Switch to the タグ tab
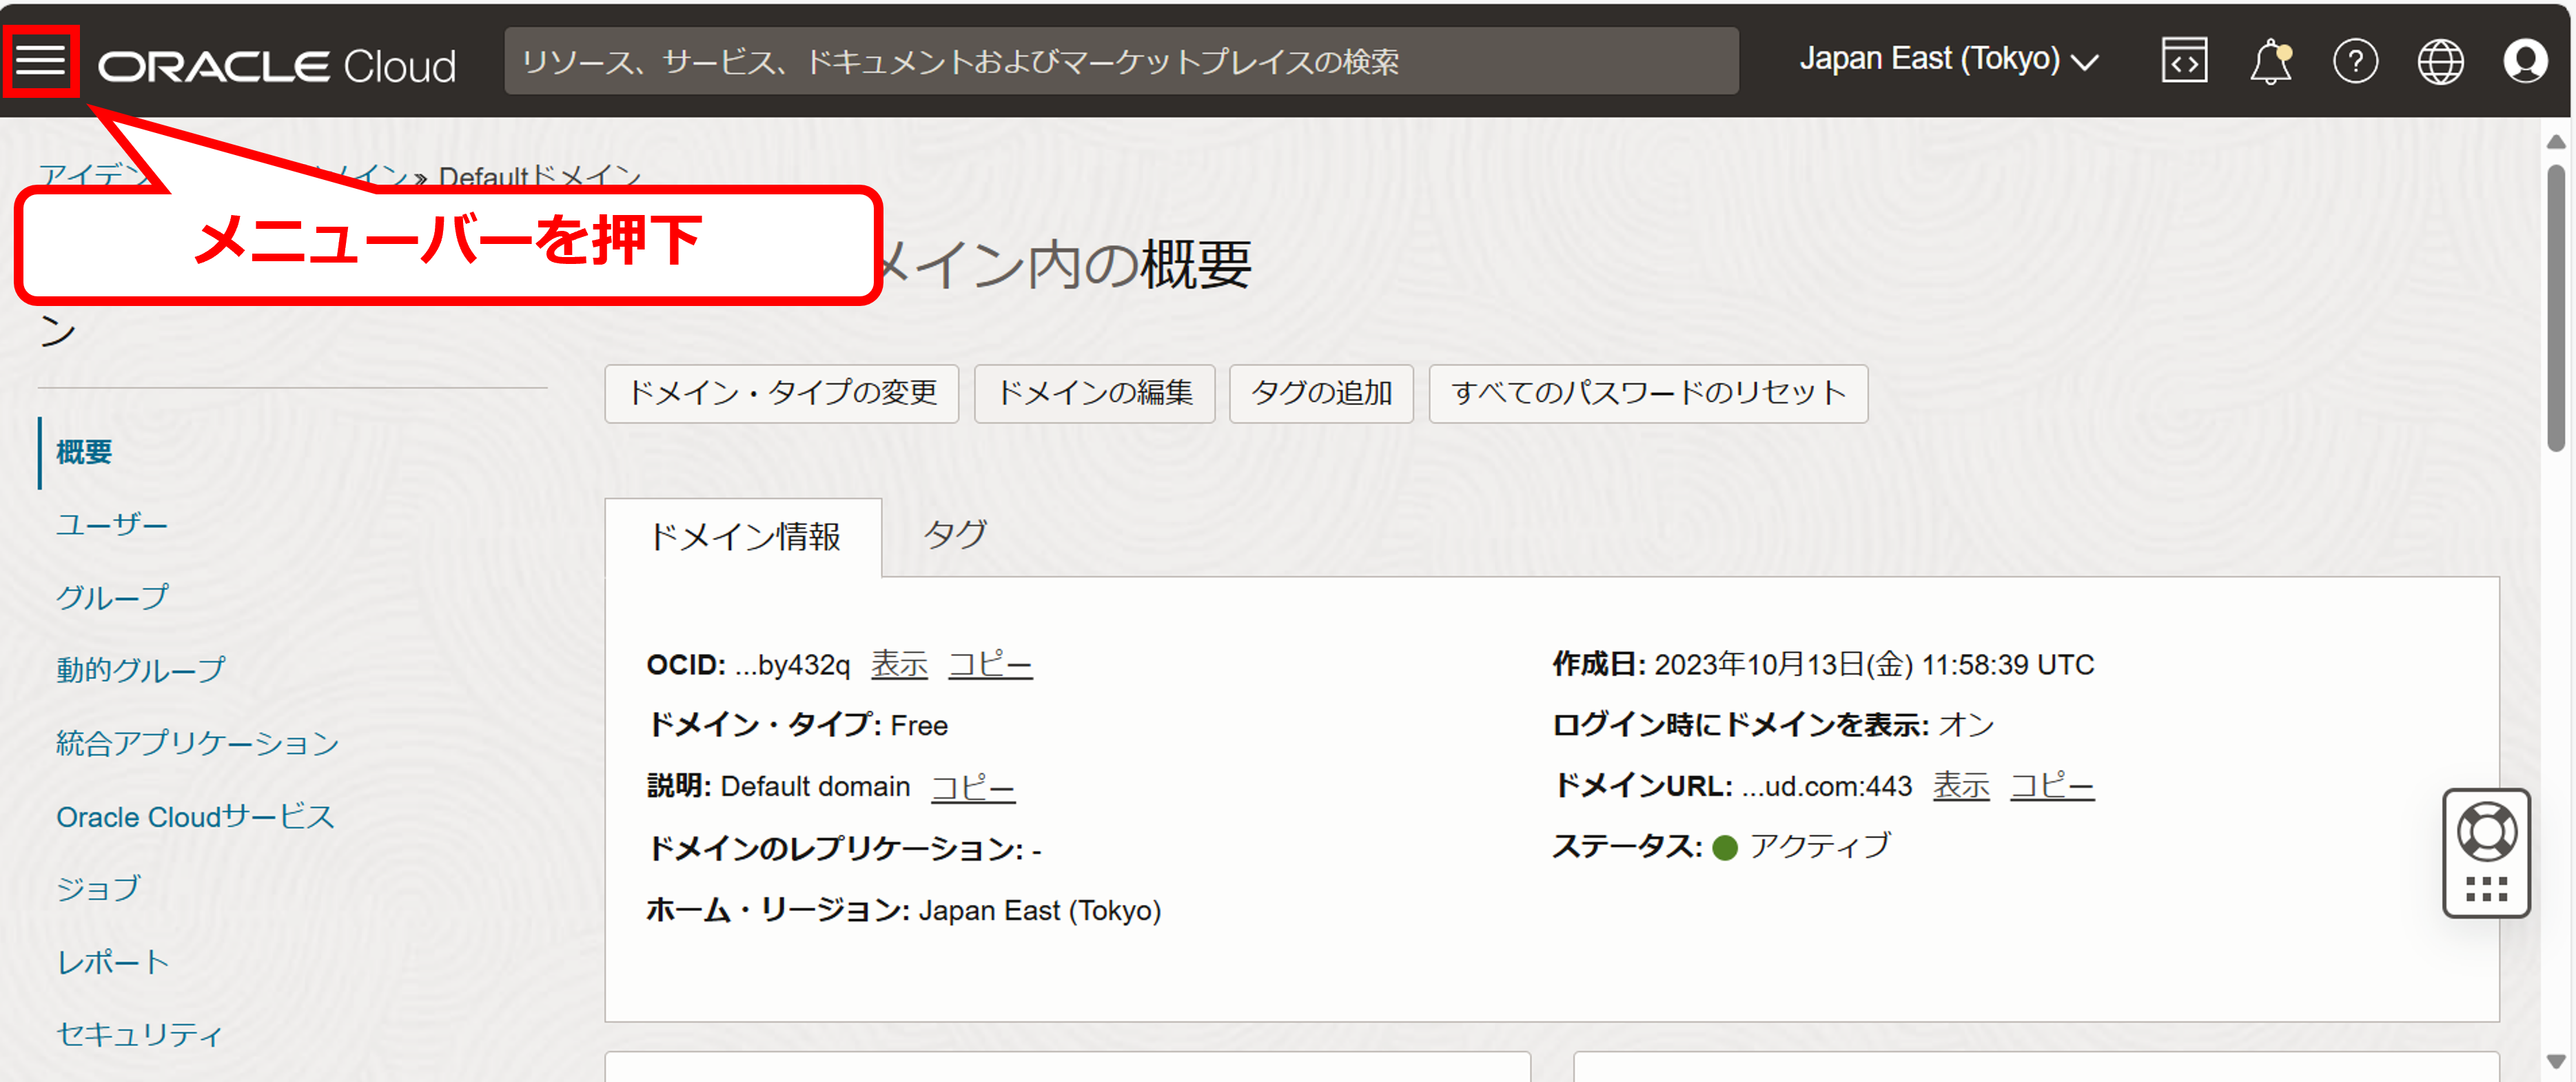Image resolution: width=2576 pixels, height=1082 pixels. (954, 534)
